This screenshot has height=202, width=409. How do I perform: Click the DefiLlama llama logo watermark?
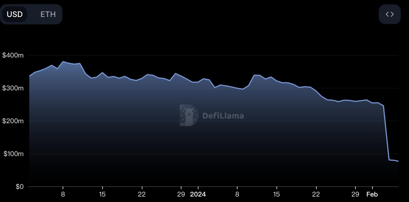click(x=189, y=115)
